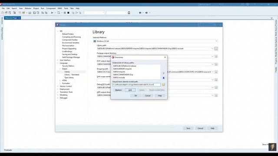The height and width of the screenshot is (156, 278).
Task: Move the selected path up with the up arrow
Action: 163,73
